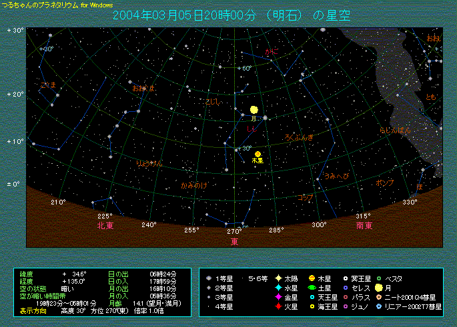Viewport: 457px width, 327px height.
Task: Click the yellow Moon in the sky
Action: [254, 109]
